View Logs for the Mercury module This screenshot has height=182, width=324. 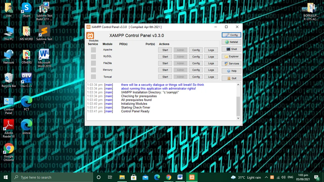tap(211, 70)
